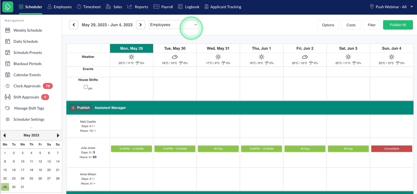
Task: Tick the House Shifts pin checkbox
Action: pyautogui.click(x=86, y=87)
